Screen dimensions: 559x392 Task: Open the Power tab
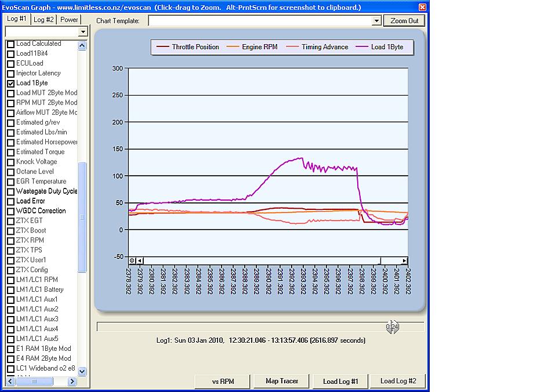[69, 19]
